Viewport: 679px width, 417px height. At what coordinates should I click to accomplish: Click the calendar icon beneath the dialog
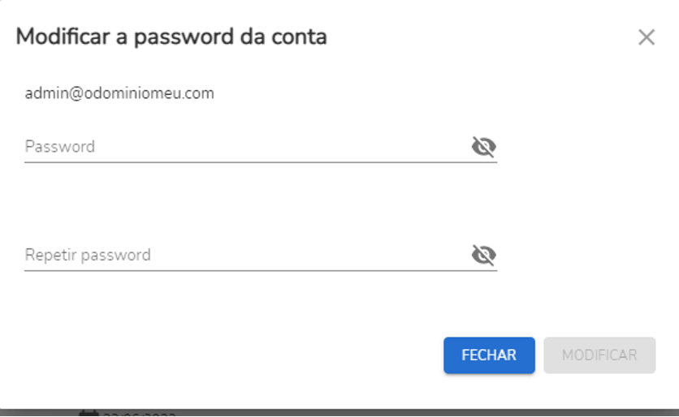point(89,414)
